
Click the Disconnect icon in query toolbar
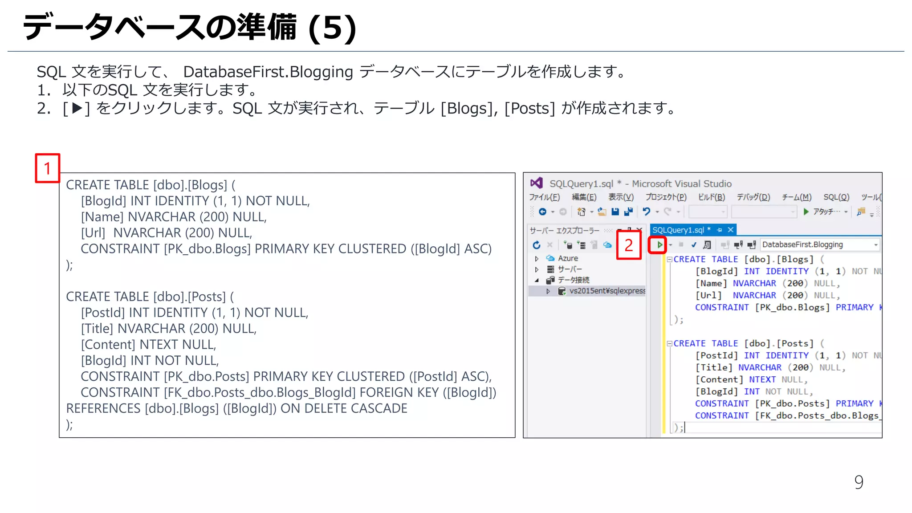[x=738, y=244]
